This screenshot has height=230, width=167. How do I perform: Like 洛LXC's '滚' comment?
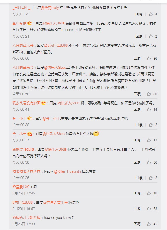point(149,193)
